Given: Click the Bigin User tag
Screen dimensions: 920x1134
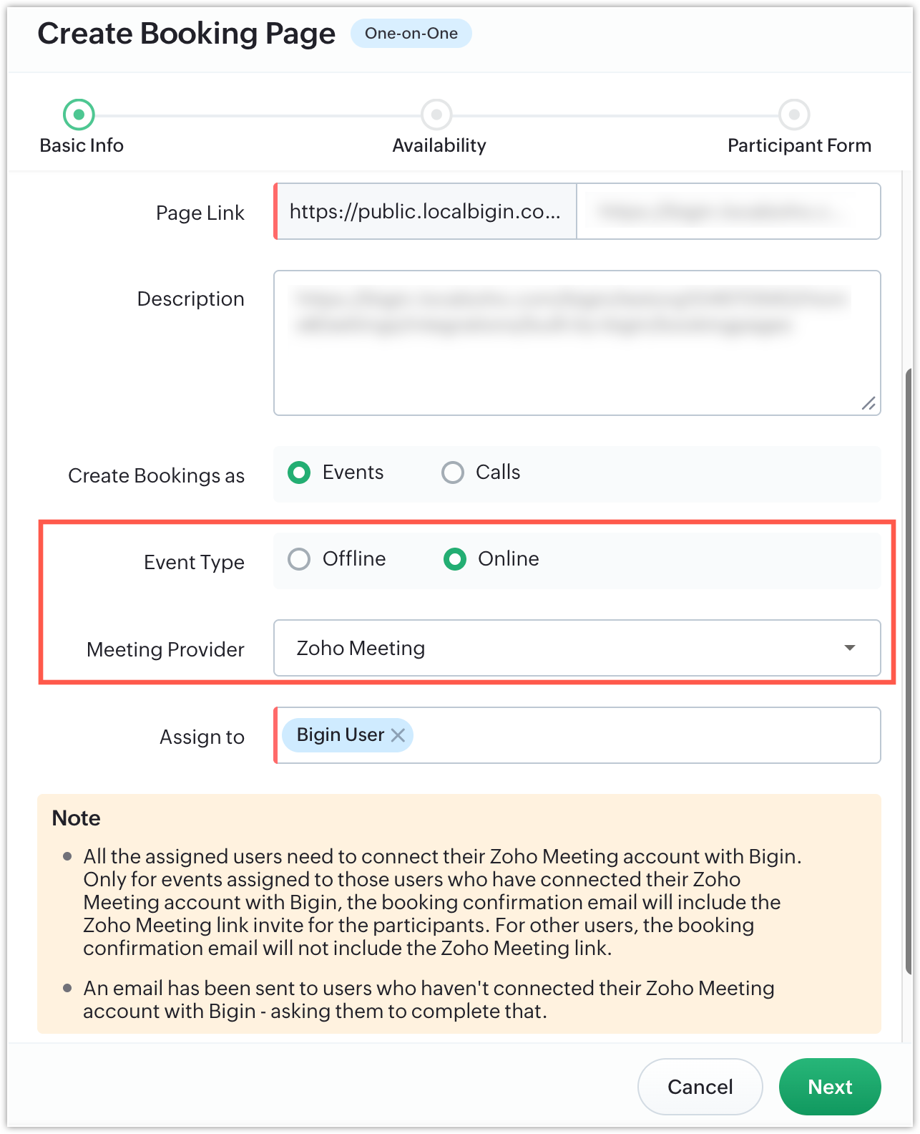Looking at the screenshot, I should click(348, 735).
